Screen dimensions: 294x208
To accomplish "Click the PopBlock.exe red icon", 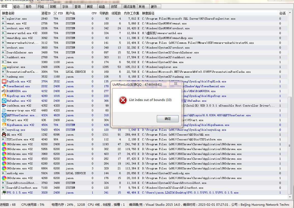I will [4, 81].
